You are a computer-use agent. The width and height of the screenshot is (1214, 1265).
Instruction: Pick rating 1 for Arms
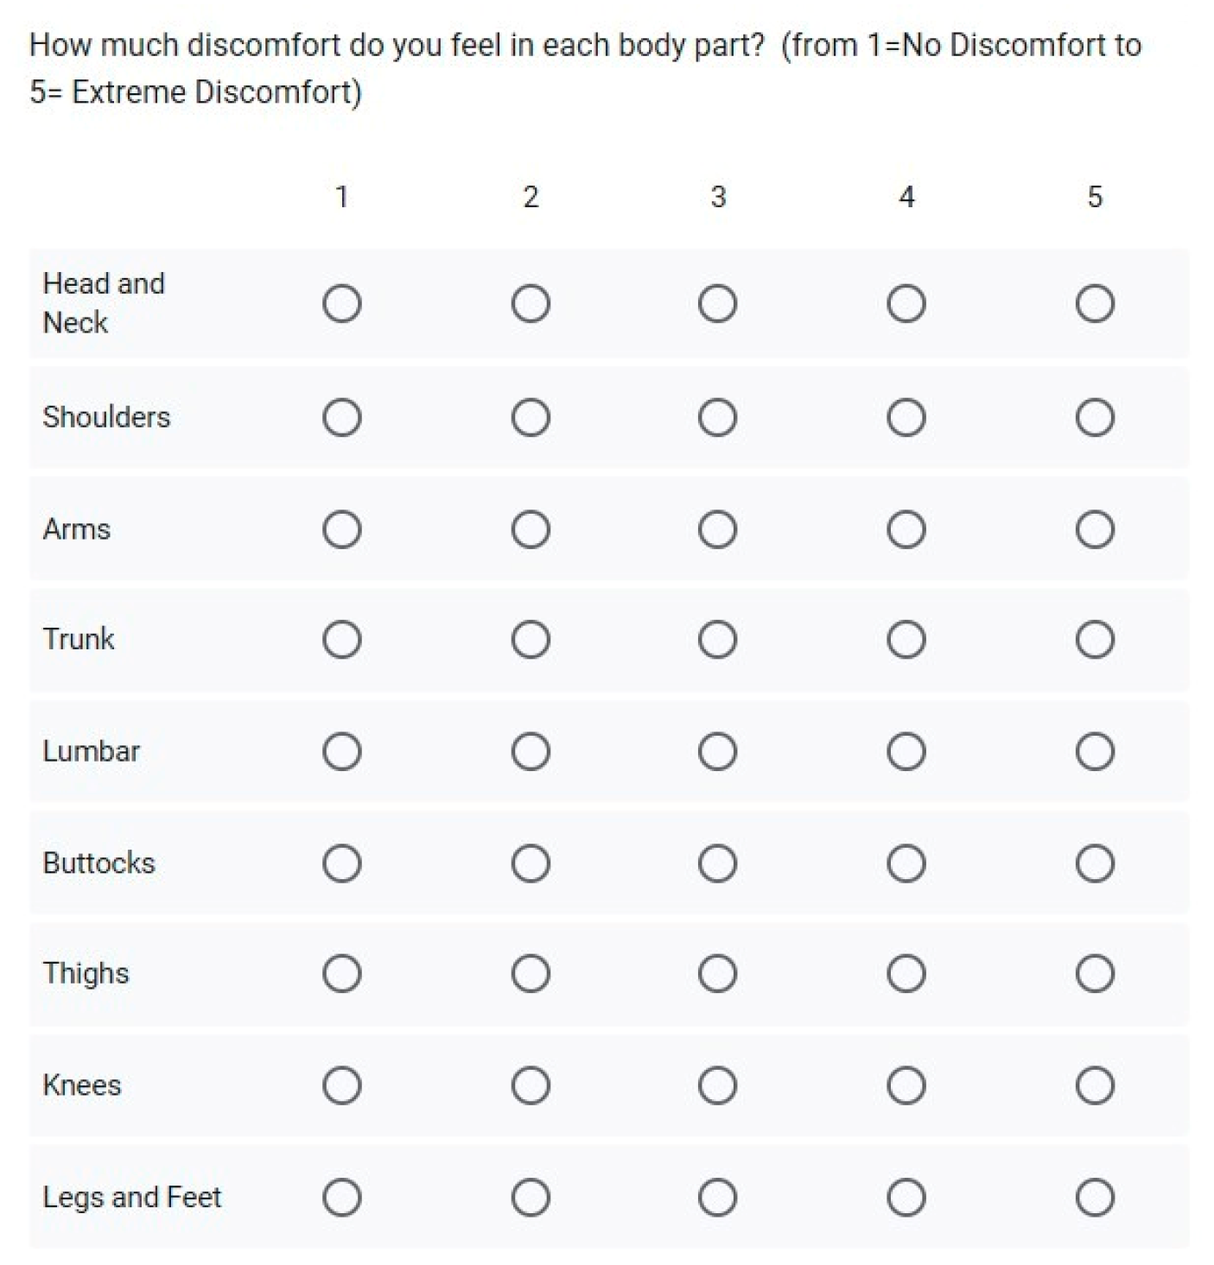point(341,529)
